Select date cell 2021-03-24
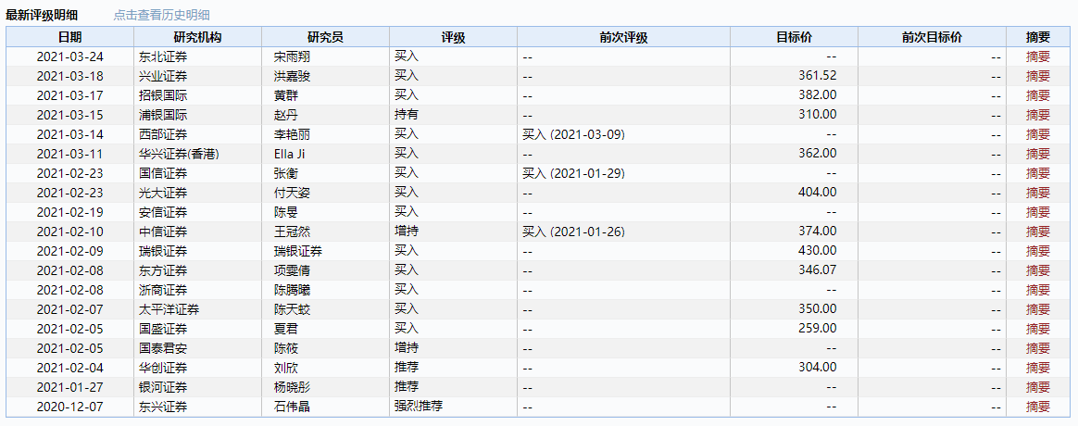The width and height of the screenshot is (1078, 426). click(69, 57)
